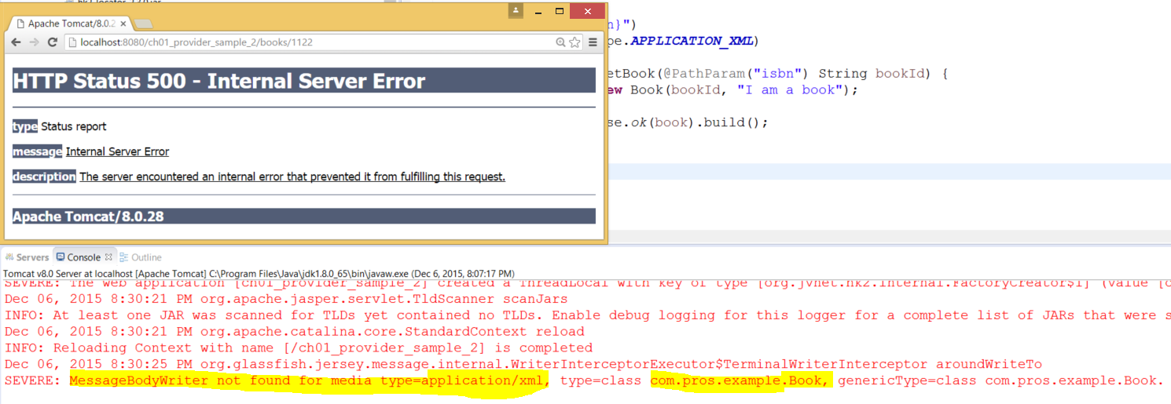Click the @PathParam("isbn") code line
The image size is (1171, 404).
click(776, 74)
